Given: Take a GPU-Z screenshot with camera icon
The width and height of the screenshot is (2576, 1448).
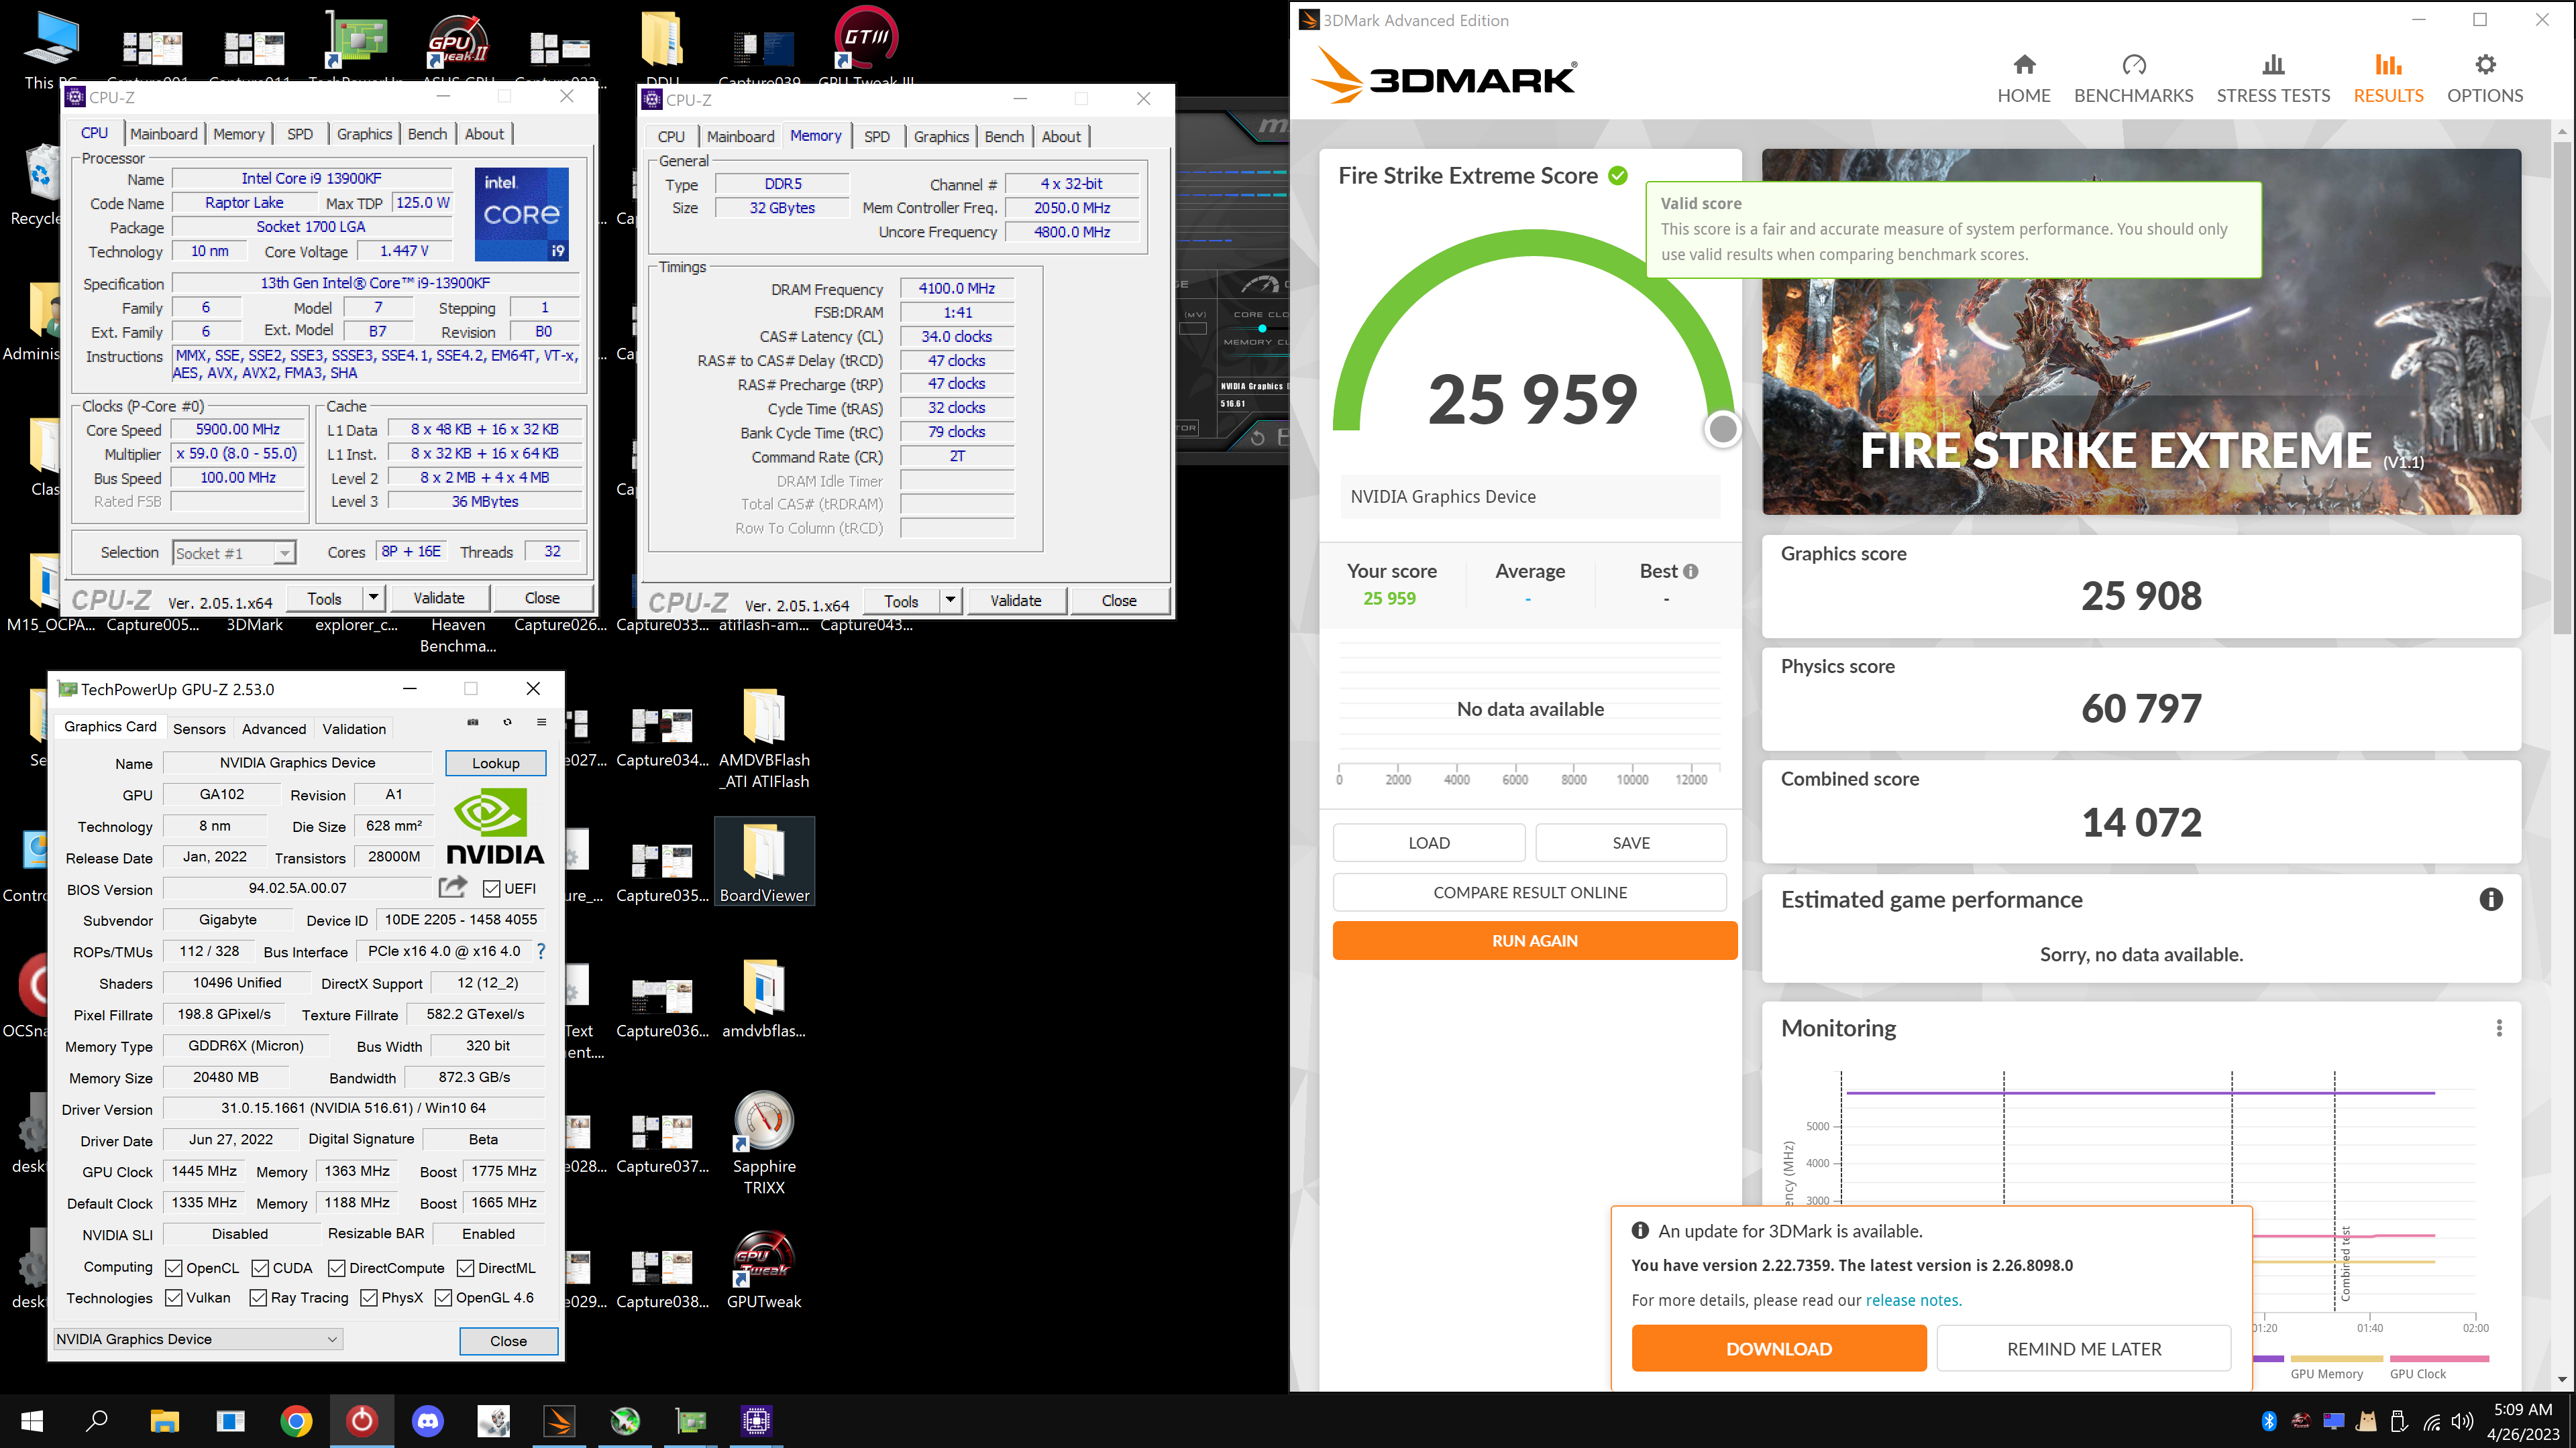Looking at the screenshot, I should (473, 721).
